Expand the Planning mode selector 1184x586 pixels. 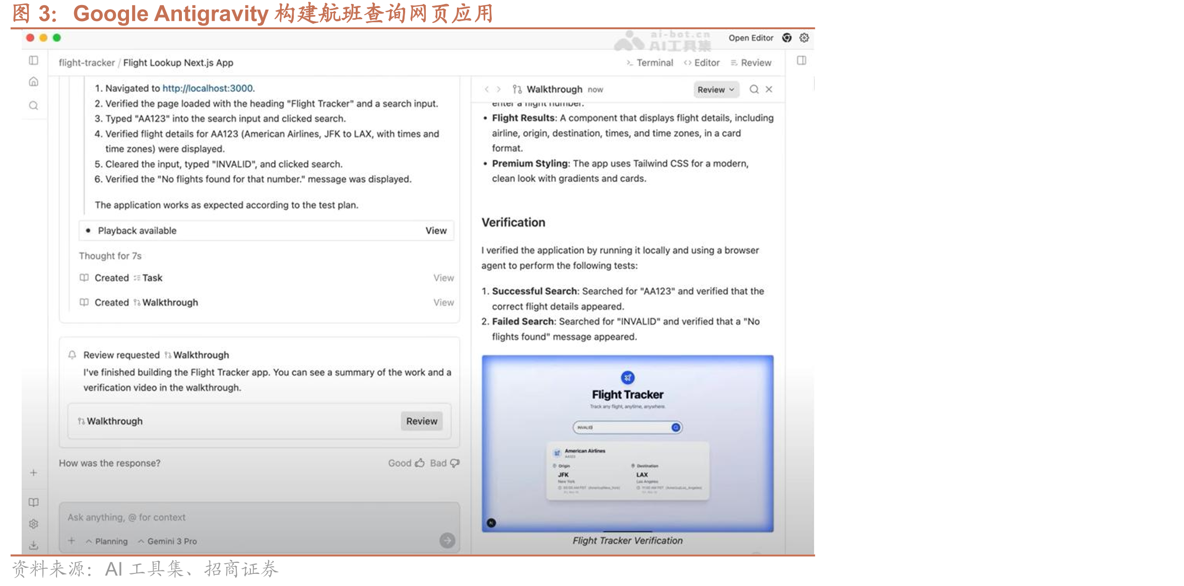(106, 541)
